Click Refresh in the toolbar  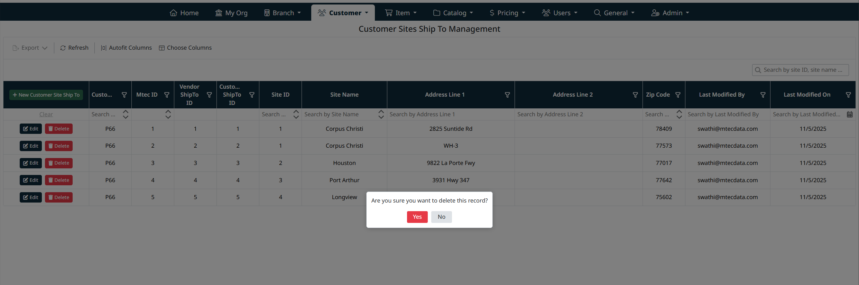74,48
